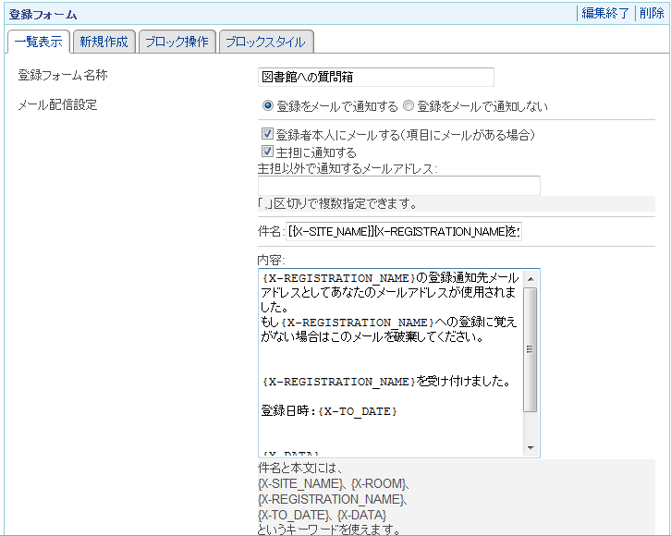Click inside the 内容 text area

390,362
